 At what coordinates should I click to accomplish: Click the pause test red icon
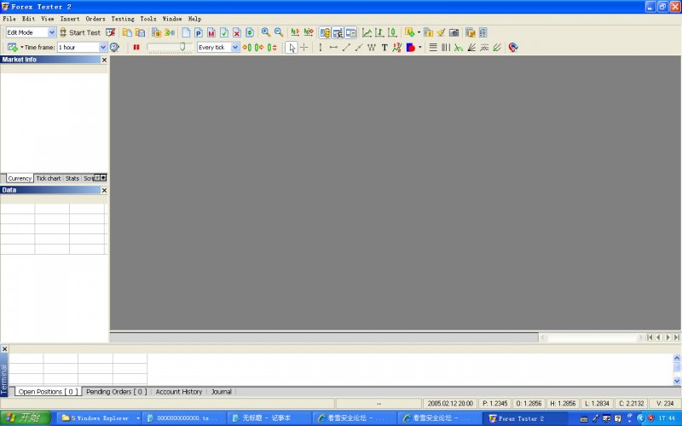coord(136,48)
